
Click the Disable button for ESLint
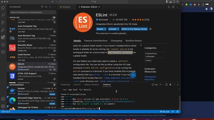coord(100,29)
